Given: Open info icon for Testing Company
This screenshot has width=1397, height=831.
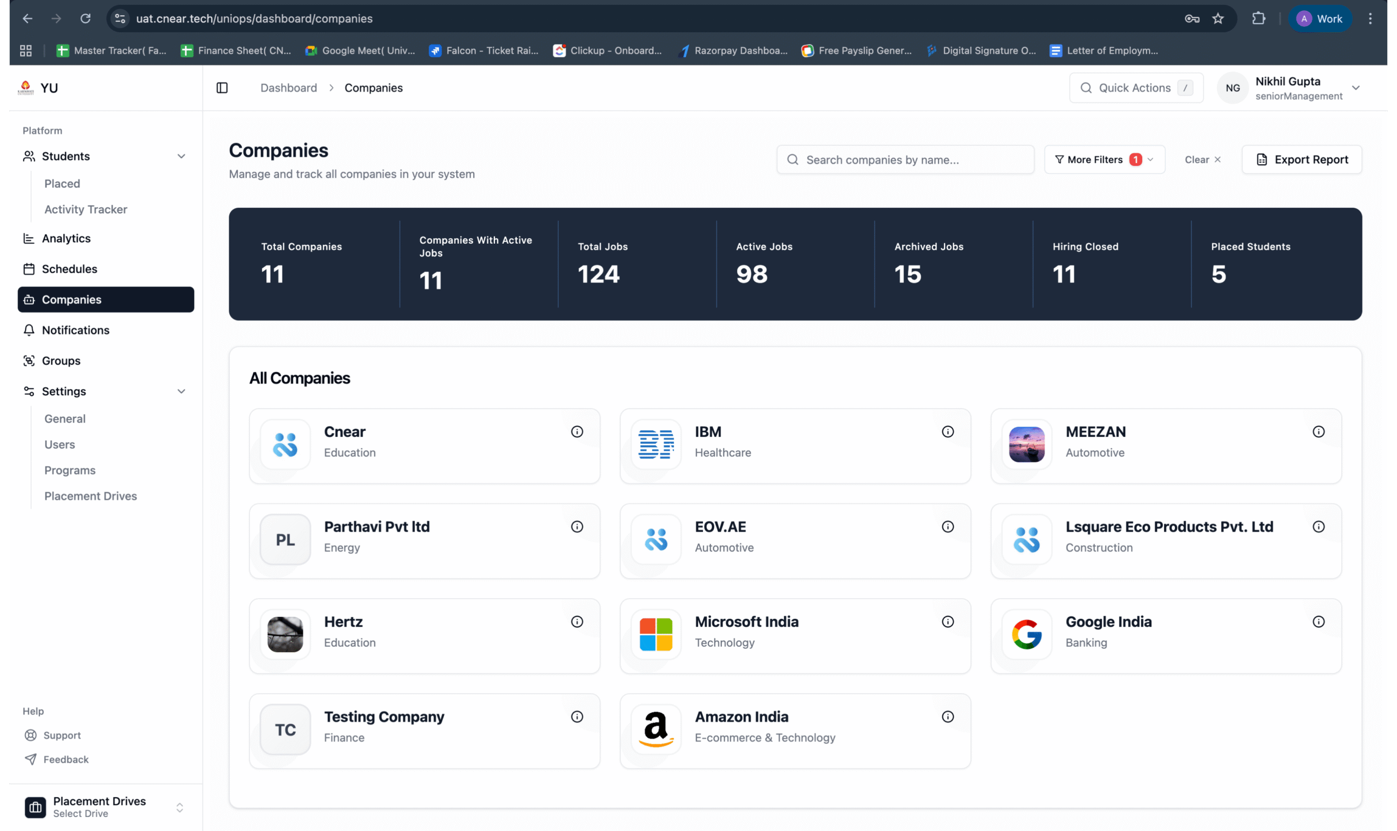Looking at the screenshot, I should [x=577, y=717].
